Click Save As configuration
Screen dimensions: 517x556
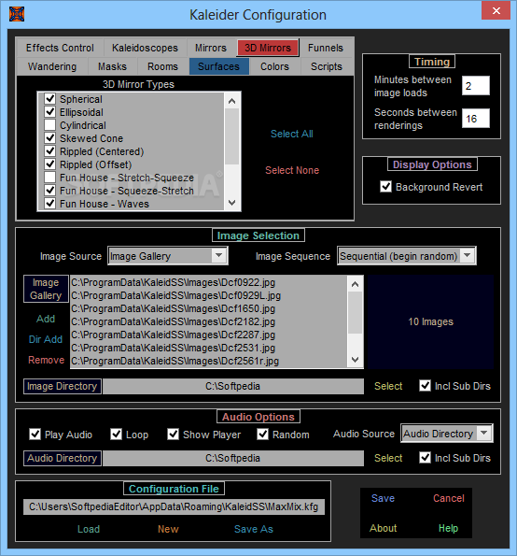tap(254, 529)
